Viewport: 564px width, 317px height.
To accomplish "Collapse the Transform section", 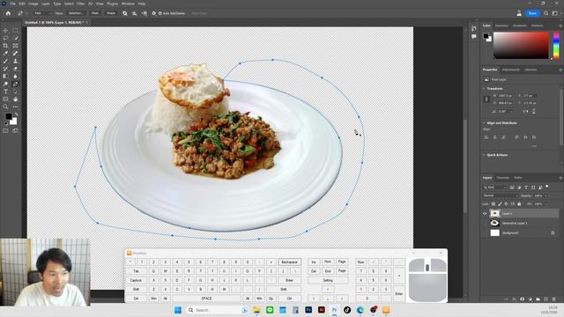I will click(484, 88).
